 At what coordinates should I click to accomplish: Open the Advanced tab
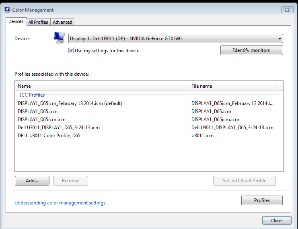pyautogui.click(x=62, y=22)
